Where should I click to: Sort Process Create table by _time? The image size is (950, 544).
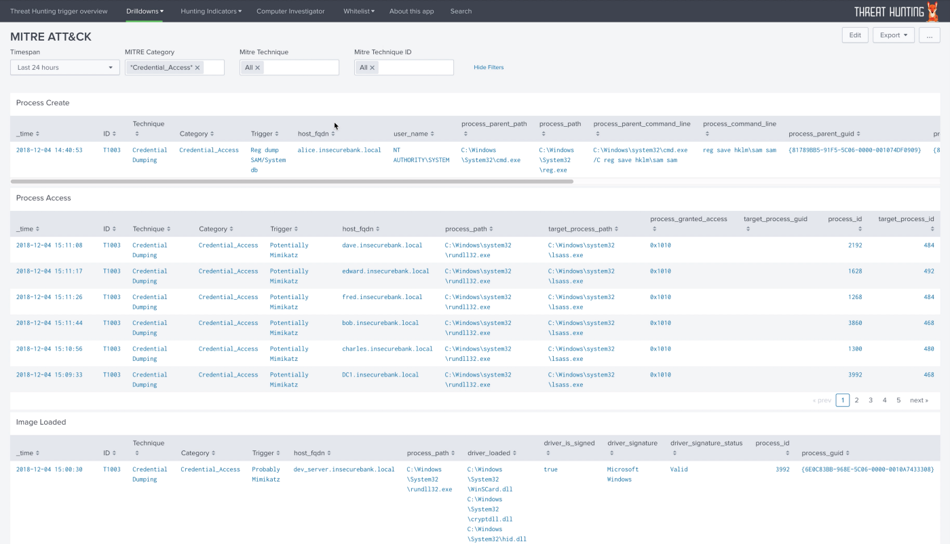pos(28,134)
